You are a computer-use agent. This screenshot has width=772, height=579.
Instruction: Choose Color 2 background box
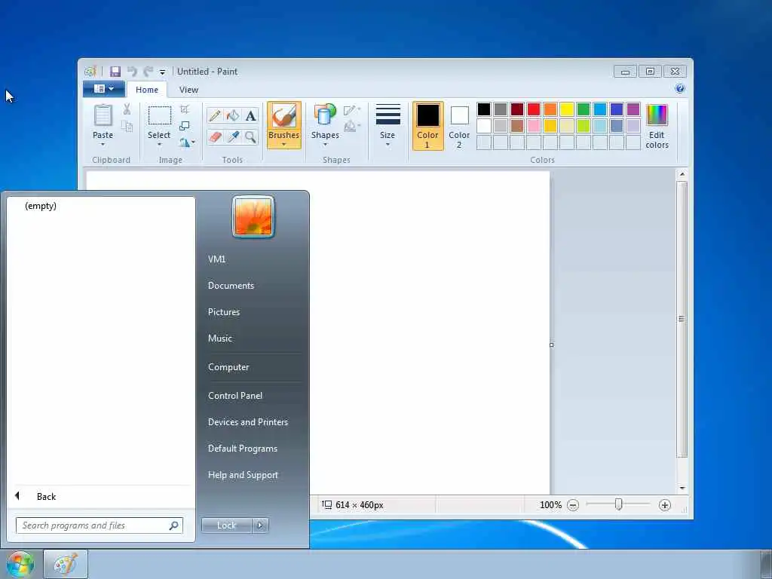(x=459, y=126)
